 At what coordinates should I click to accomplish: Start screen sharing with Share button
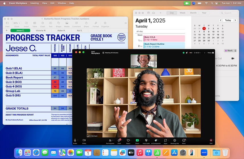pos(137,141)
